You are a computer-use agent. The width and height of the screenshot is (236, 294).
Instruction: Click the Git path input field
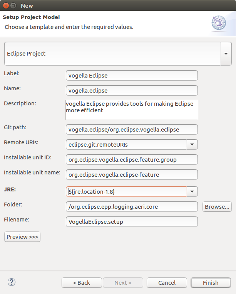click(x=132, y=130)
